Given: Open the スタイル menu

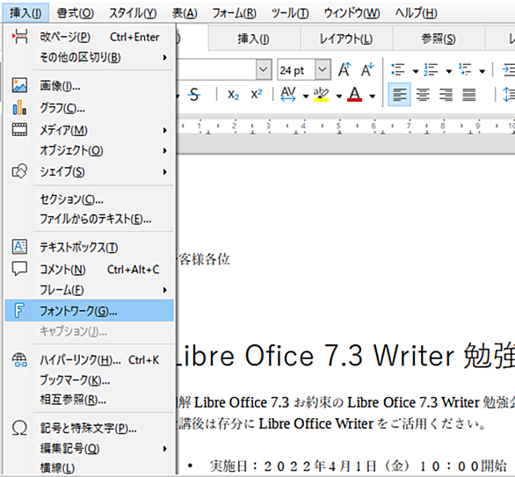Looking at the screenshot, I should pos(133,13).
